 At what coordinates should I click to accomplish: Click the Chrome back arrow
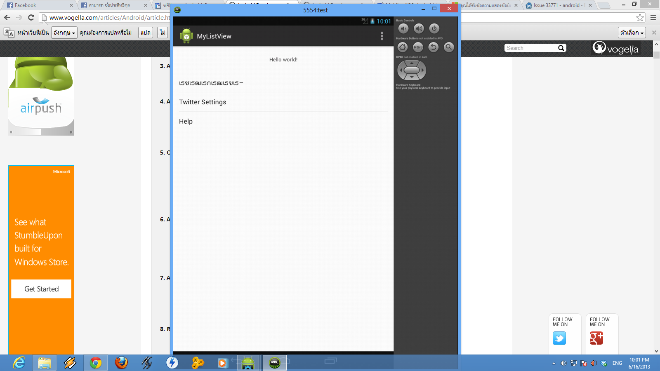[x=7, y=17]
